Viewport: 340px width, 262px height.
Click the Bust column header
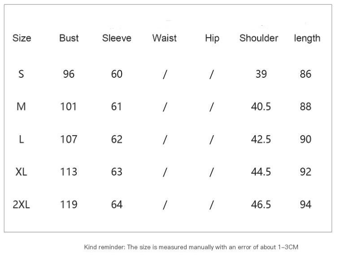pyautogui.click(x=69, y=38)
